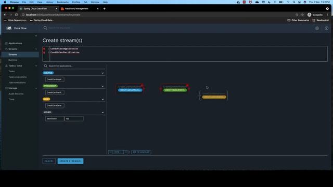Image resolution: width=333 pixels, height=187 pixels.
Task: Collapse the PROCESSOR category chevron
Action: tap(103, 86)
